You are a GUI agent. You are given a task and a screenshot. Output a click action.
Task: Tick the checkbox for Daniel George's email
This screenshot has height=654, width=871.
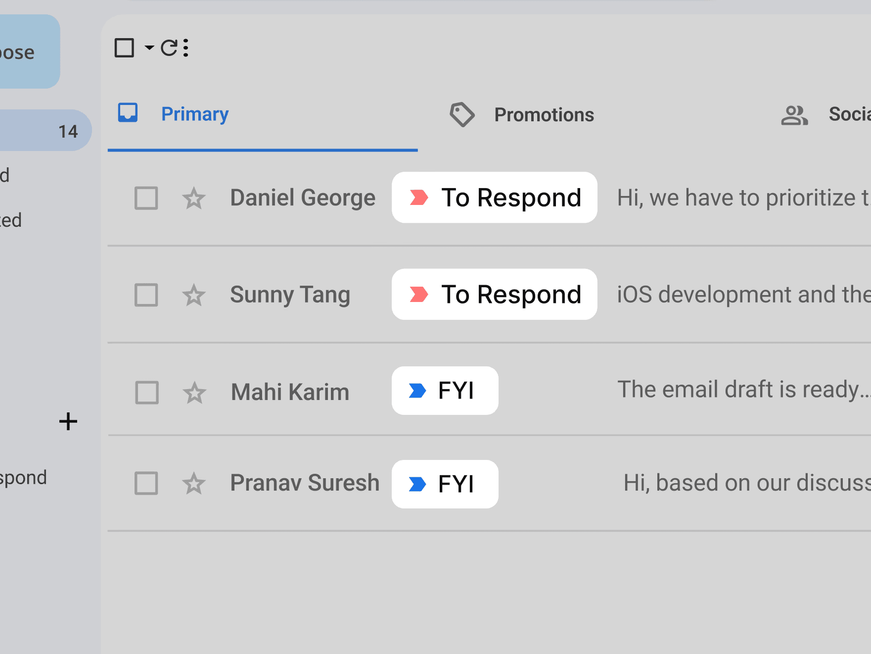[x=146, y=199]
